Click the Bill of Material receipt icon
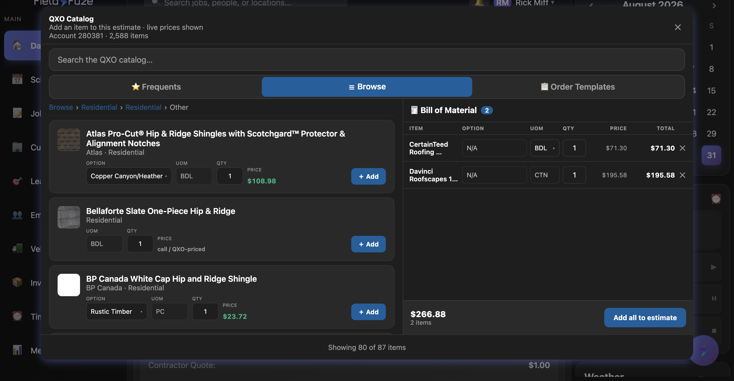Screen dimensions: 734x381 (414, 110)
